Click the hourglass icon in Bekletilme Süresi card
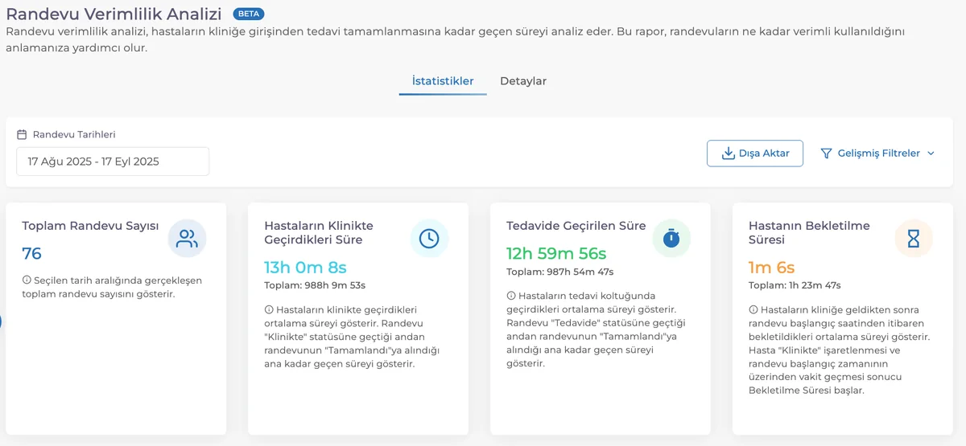The width and height of the screenshot is (966, 446). tap(914, 239)
